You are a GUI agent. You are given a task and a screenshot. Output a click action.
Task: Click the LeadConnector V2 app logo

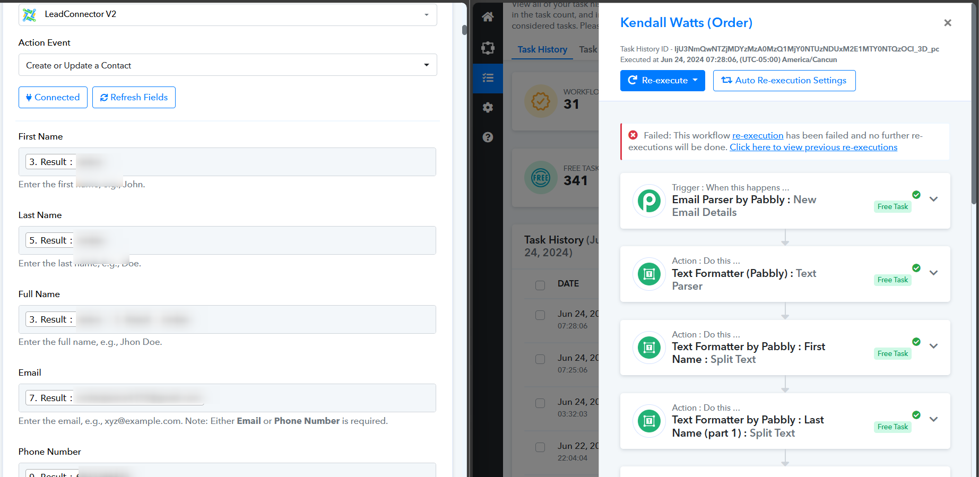30,15
